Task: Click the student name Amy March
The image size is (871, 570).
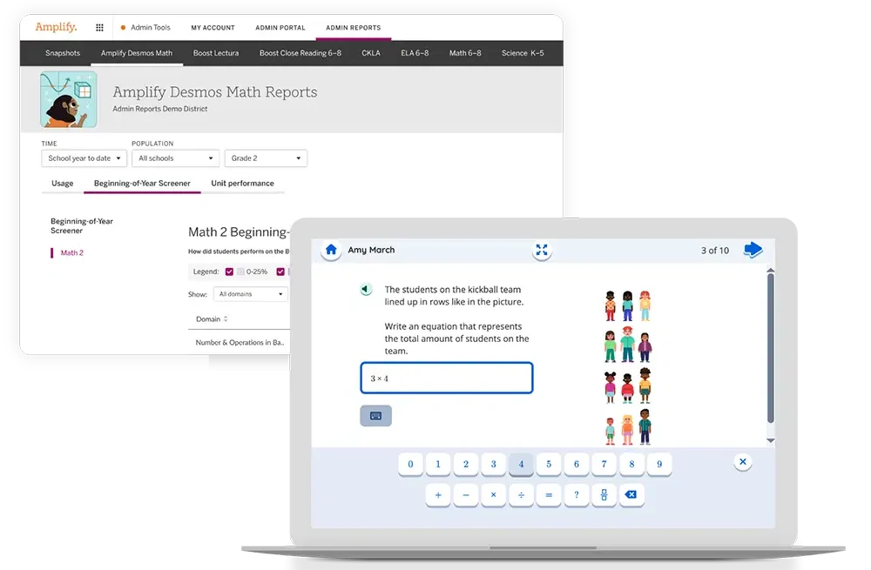Action: click(x=371, y=250)
